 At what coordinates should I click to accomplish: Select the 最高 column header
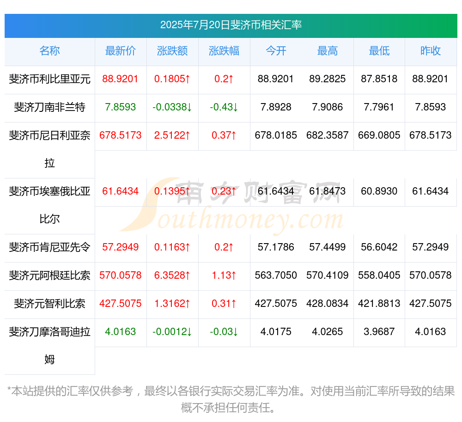[x=328, y=51]
